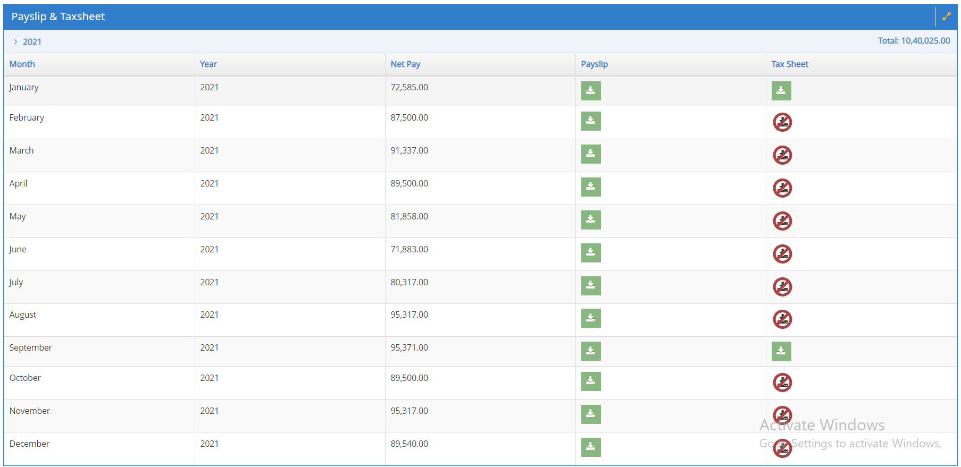This screenshot has height=467, width=961.
Task: Download the September tax sheet
Action: click(x=781, y=351)
